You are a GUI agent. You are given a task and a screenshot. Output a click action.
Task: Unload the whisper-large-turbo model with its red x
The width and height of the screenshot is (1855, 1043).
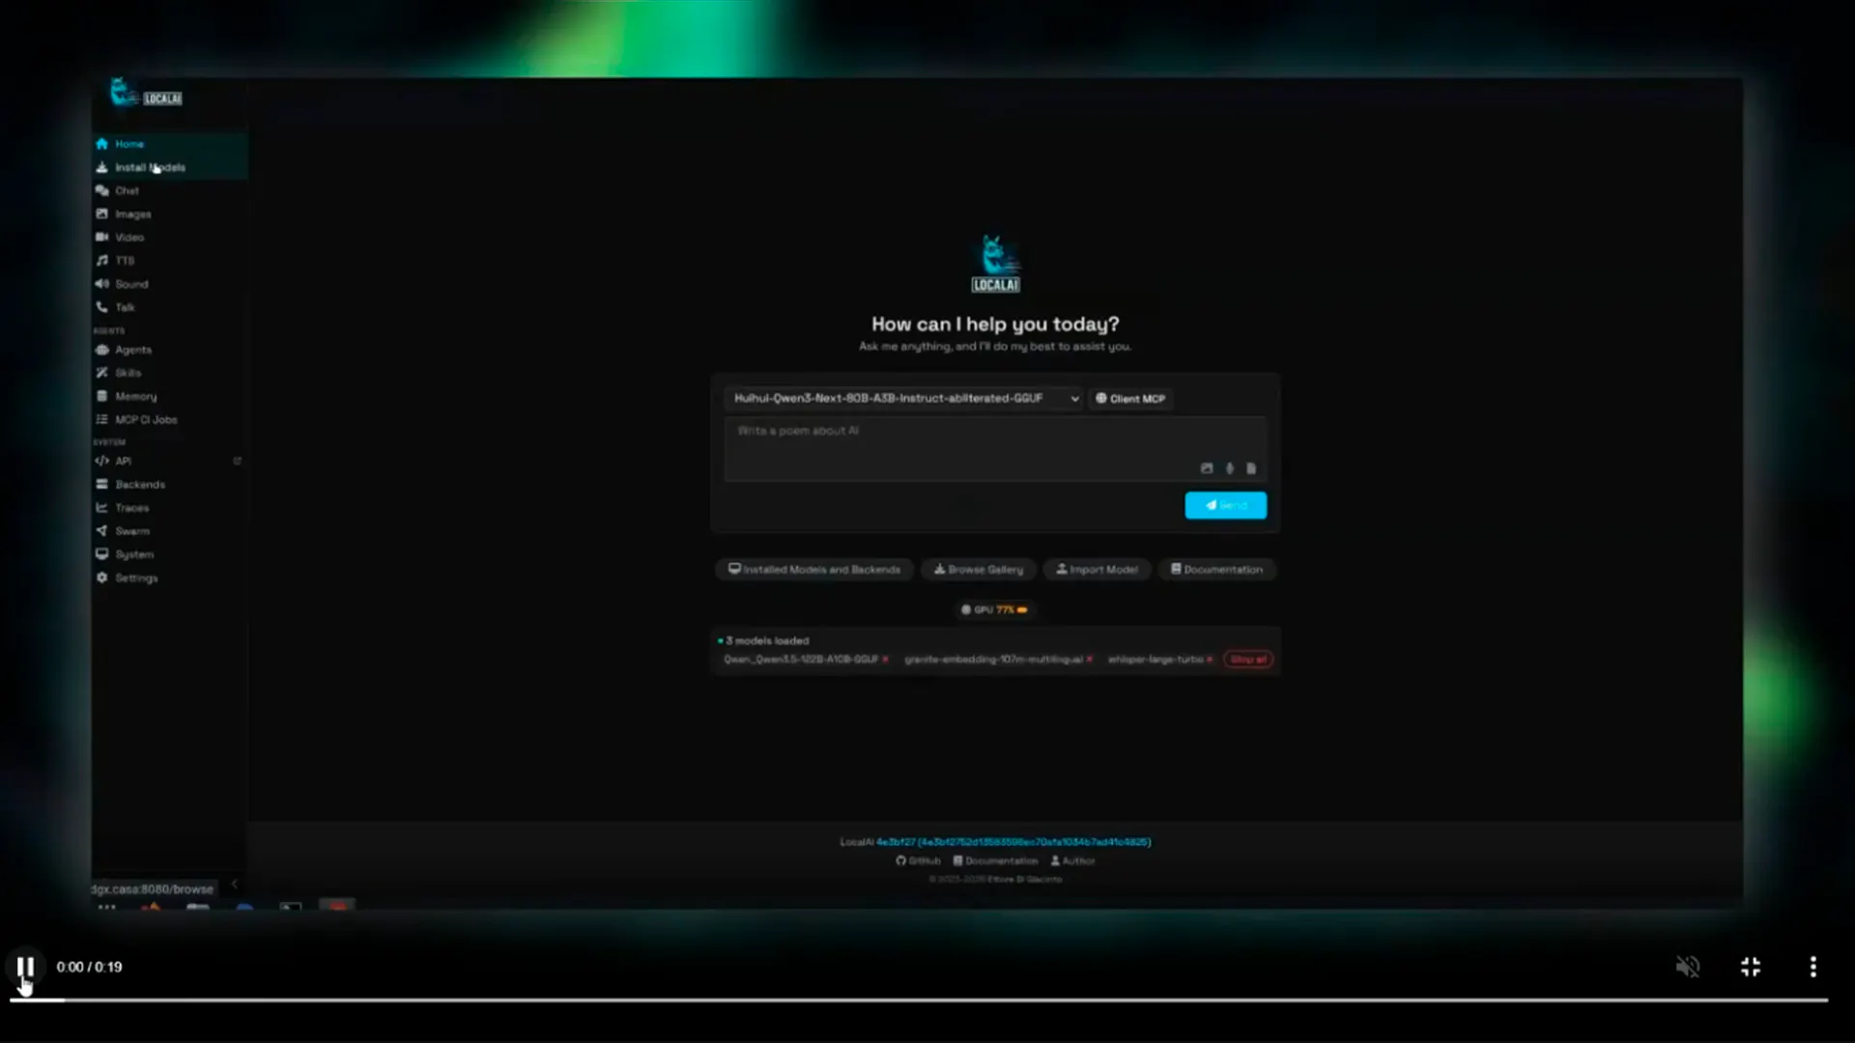[1210, 660]
